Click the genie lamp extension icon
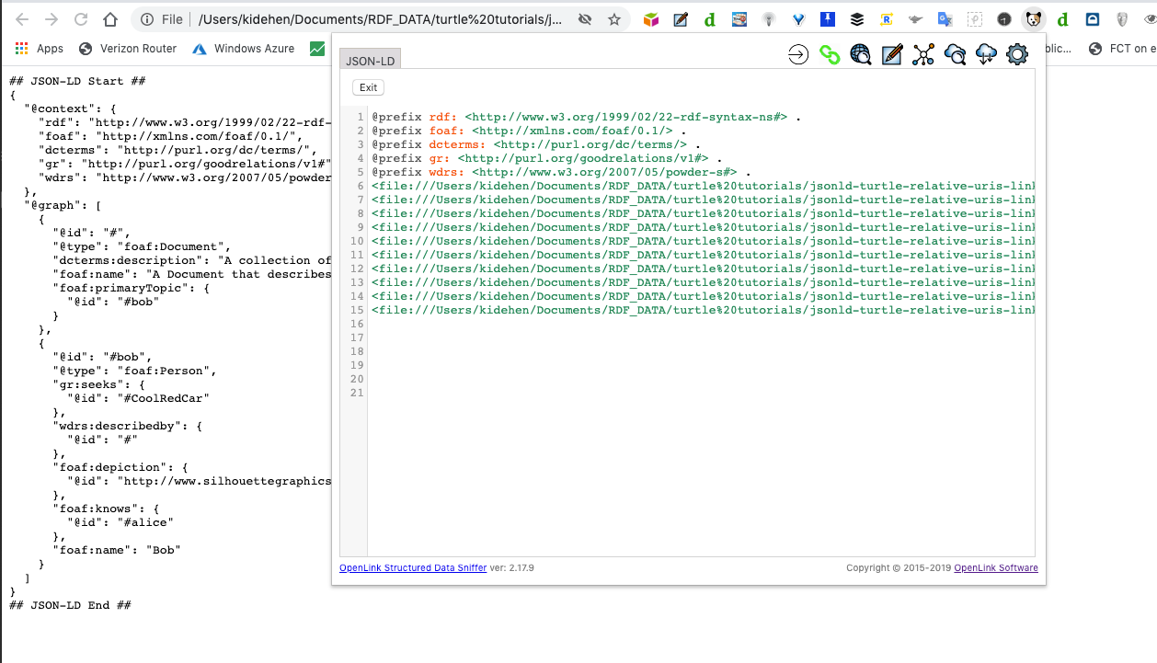Screen dimensions: 1157x663 [x=915, y=19]
